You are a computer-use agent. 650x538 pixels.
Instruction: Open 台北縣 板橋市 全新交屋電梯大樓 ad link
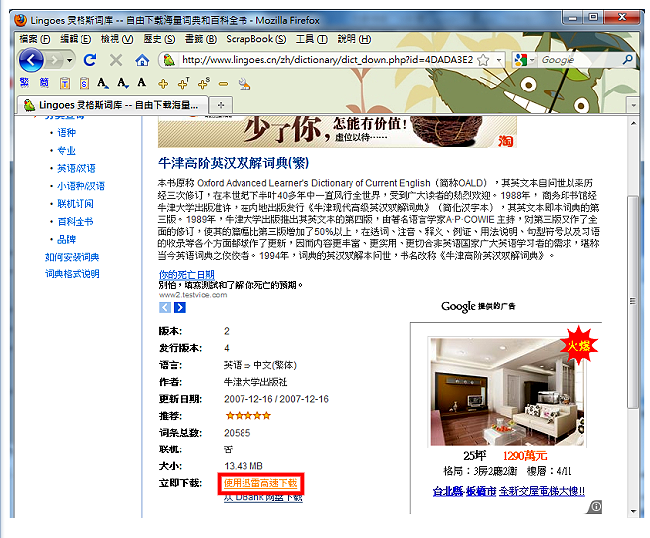[x=509, y=491]
